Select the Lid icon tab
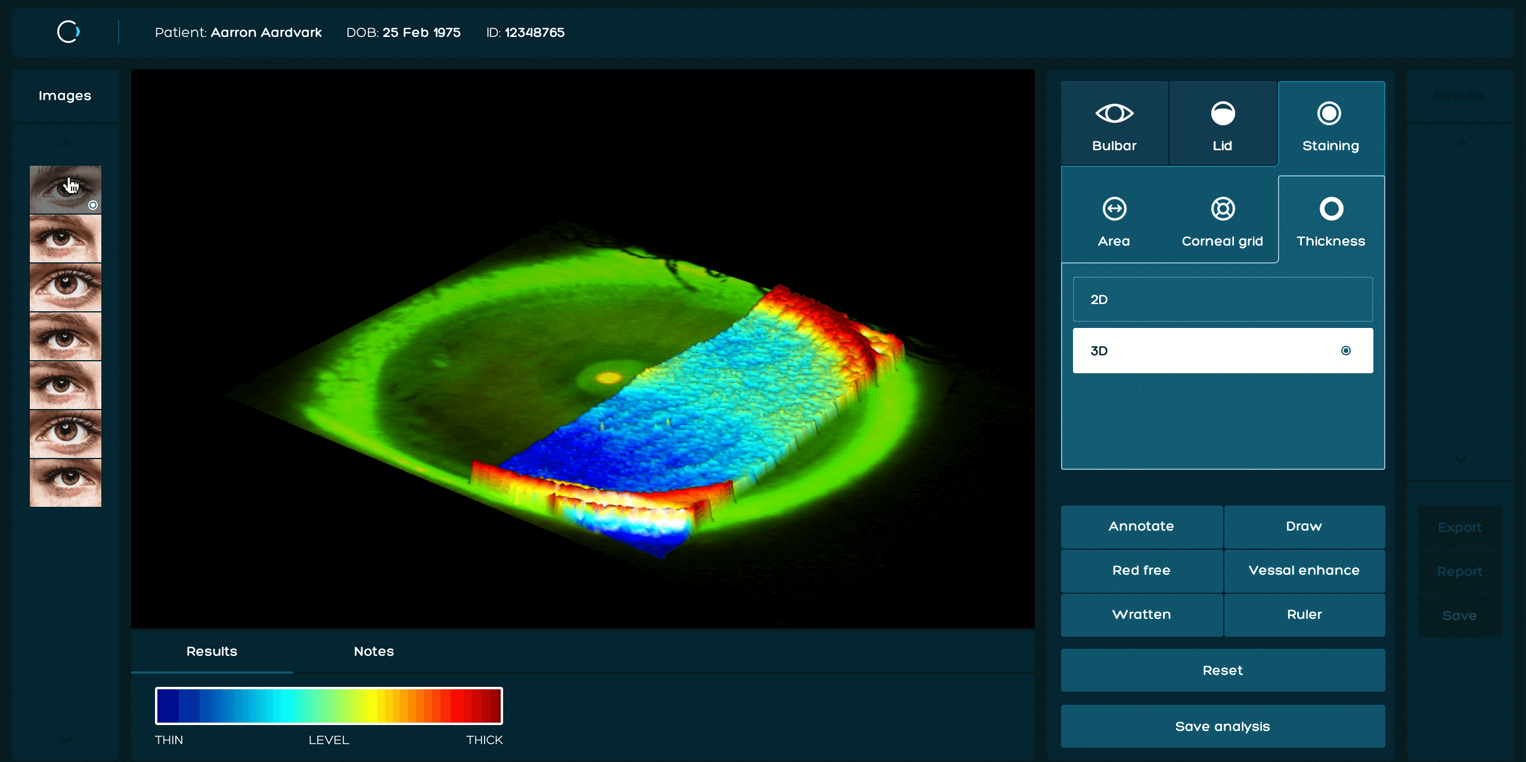Image resolution: width=1526 pixels, height=762 pixels. [x=1223, y=123]
